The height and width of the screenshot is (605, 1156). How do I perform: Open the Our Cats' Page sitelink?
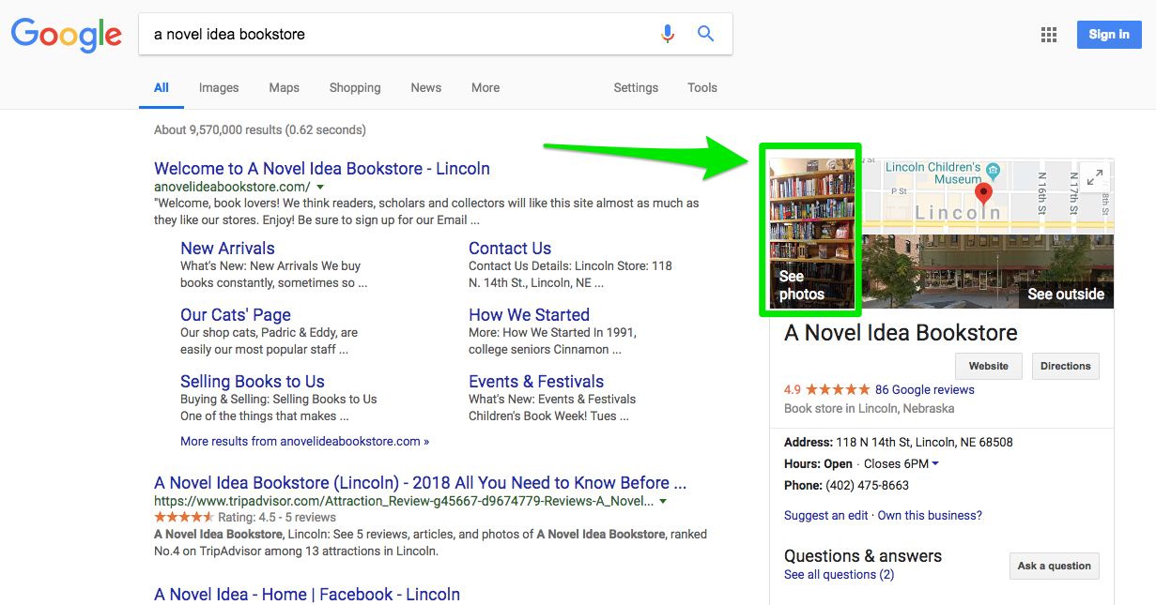(x=236, y=315)
